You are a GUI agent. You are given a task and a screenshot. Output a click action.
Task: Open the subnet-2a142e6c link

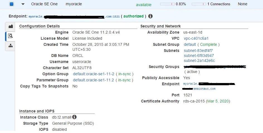click(199, 61)
